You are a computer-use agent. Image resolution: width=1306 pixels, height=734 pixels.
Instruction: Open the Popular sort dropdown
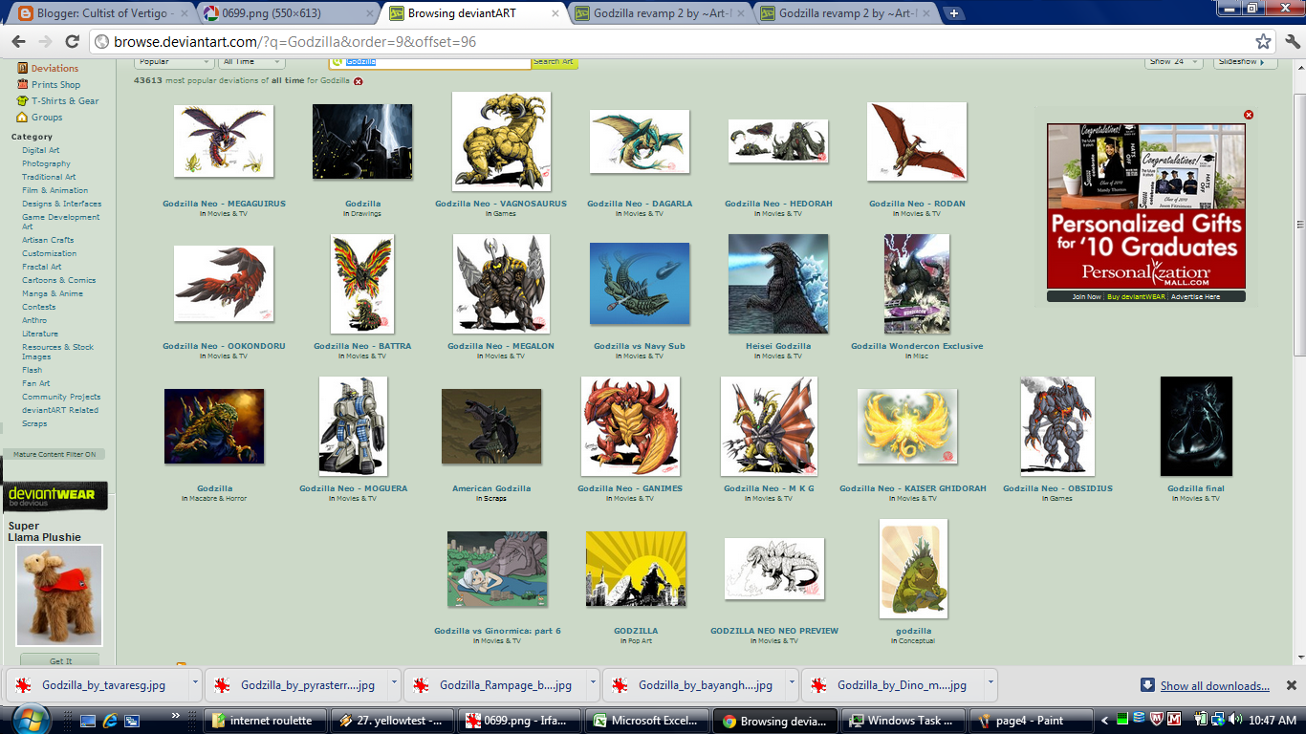(x=174, y=62)
